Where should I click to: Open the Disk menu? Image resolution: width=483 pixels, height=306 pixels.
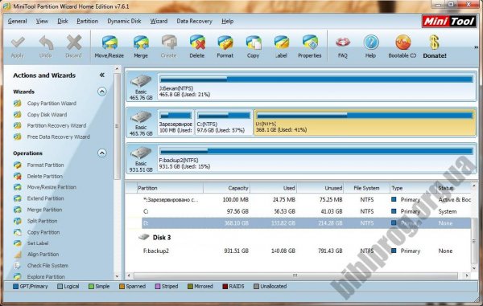click(63, 21)
